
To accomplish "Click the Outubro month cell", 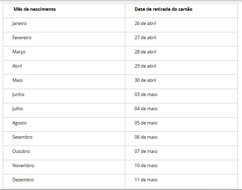I will (21, 152).
